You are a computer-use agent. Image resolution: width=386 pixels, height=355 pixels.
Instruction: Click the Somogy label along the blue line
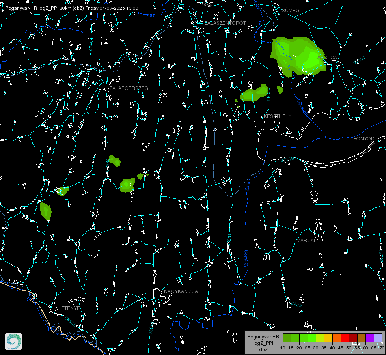246,259
